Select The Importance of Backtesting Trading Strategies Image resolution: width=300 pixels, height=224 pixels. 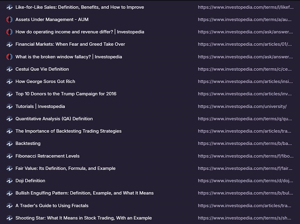click(68, 131)
